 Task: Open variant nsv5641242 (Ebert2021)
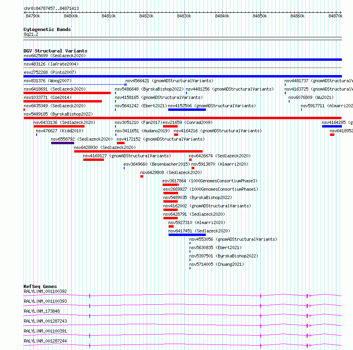[141, 106]
